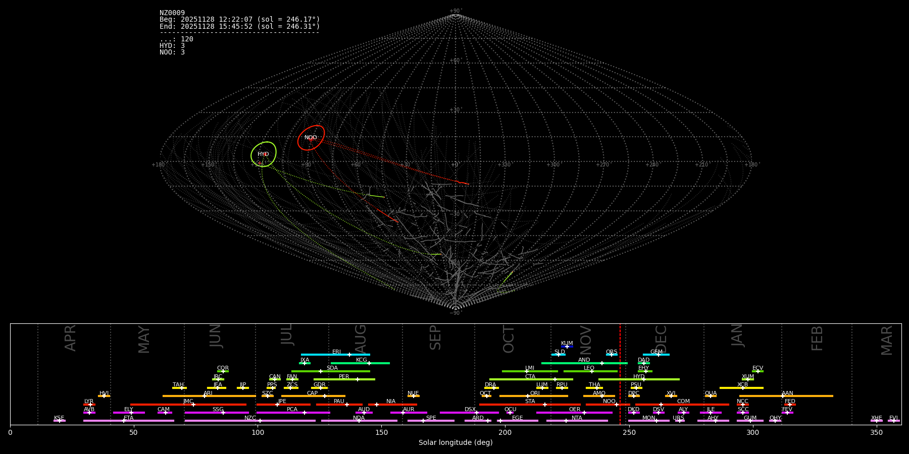Select the PER shower bar in the timeline
This screenshot has height=454, width=909.
pyautogui.click(x=344, y=379)
